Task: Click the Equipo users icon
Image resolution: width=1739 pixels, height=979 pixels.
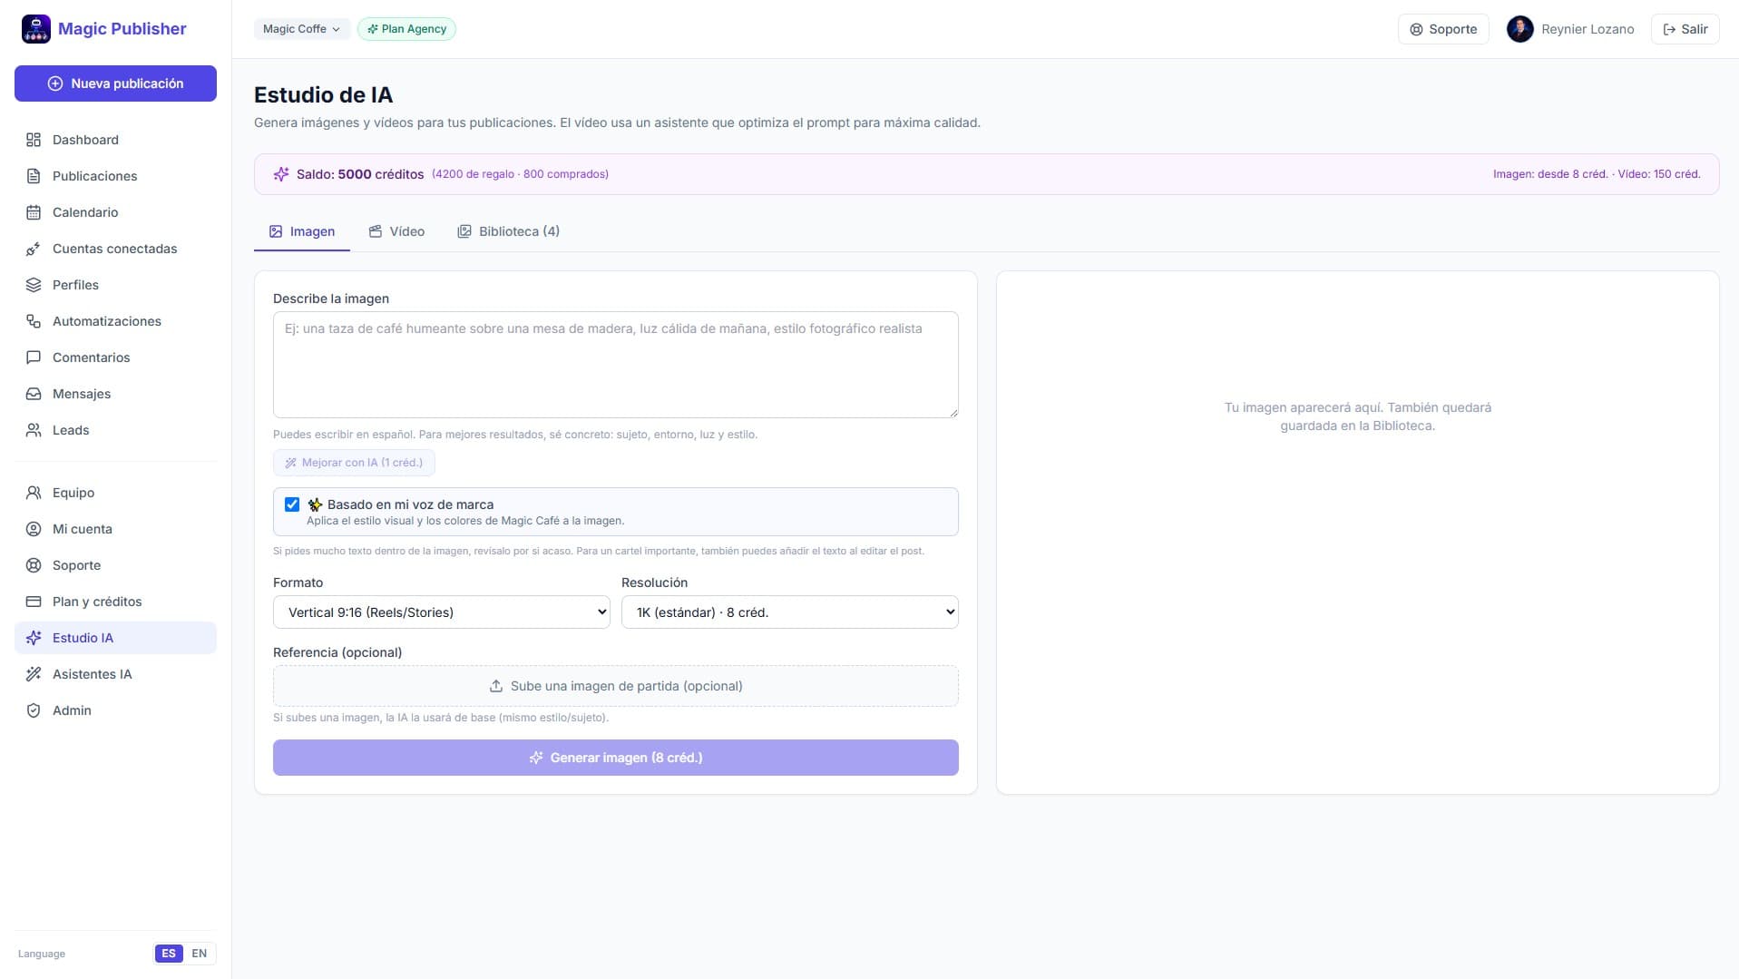Action: (34, 493)
